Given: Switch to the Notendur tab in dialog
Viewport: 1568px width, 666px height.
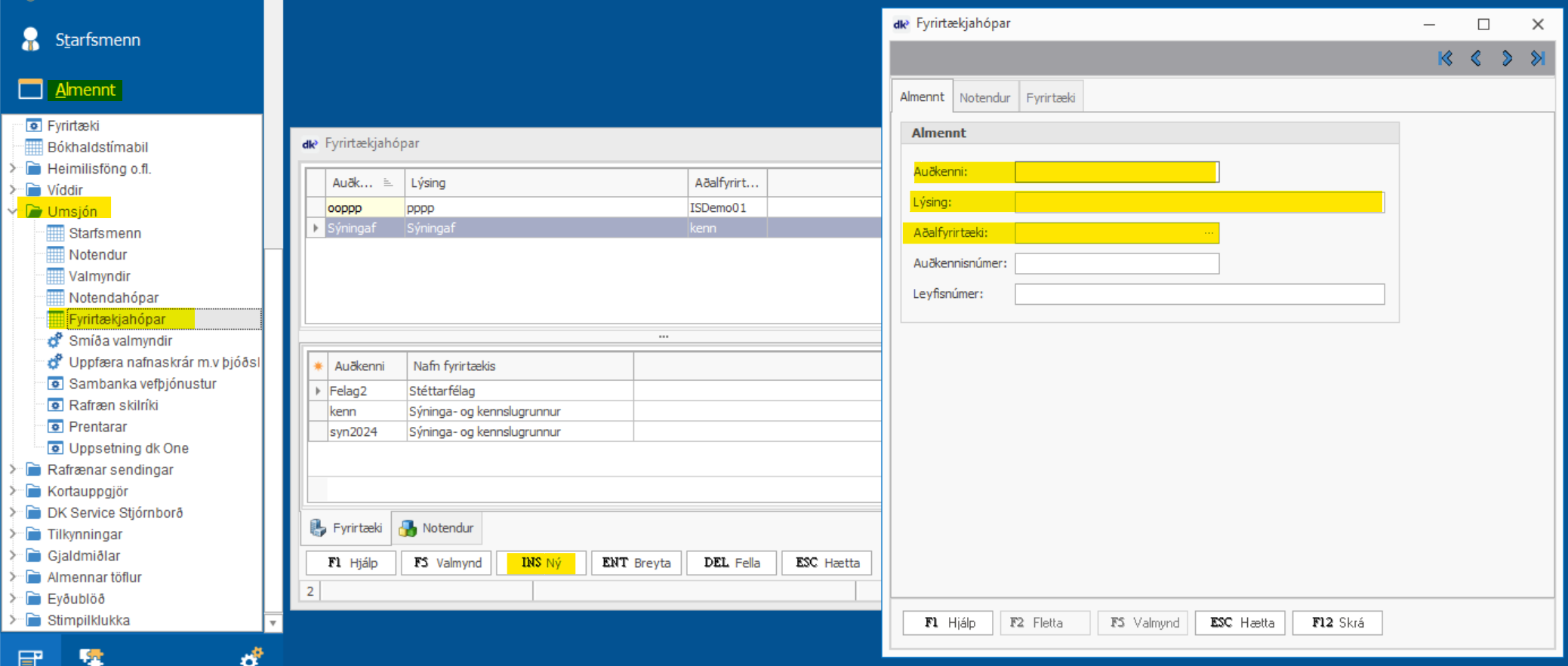Looking at the screenshot, I should 984,97.
